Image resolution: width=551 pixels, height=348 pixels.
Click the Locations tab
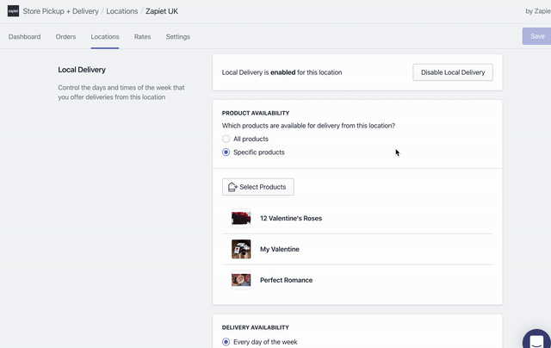coord(105,37)
